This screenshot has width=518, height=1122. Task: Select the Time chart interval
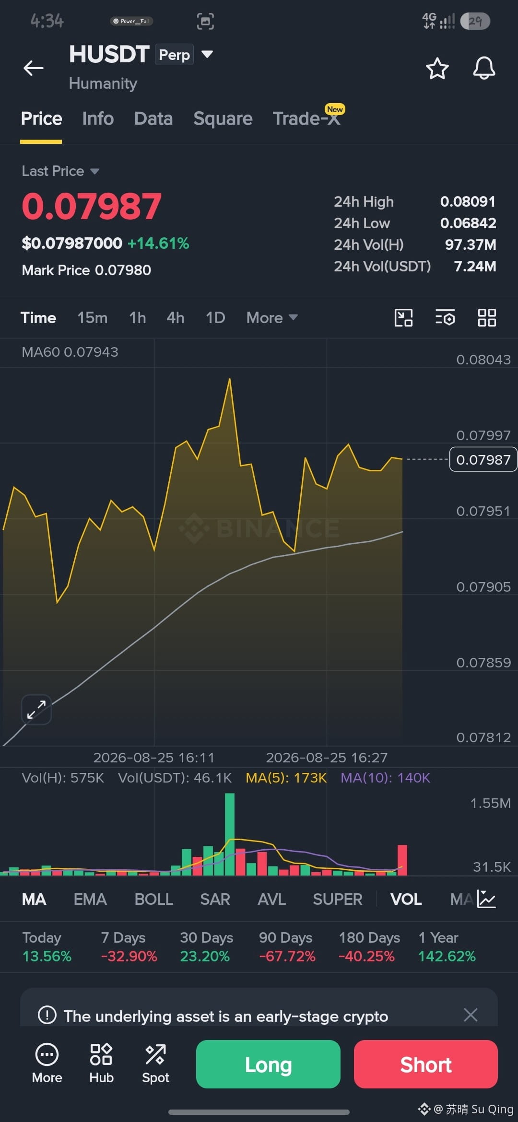click(x=38, y=317)
